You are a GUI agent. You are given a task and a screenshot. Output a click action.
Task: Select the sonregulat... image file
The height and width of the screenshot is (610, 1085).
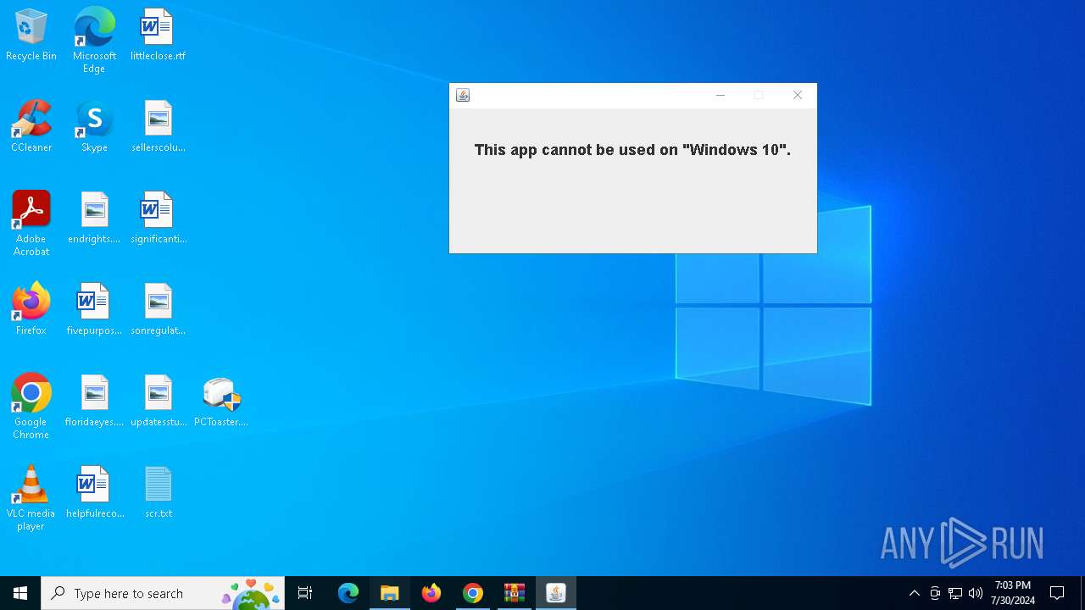[x=158, y=310]
